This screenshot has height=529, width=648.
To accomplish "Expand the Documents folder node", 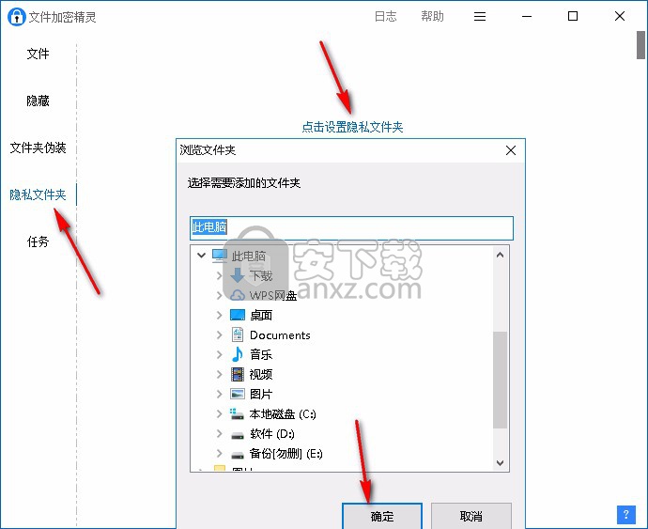I will pyautogui.click(x=220, y=335).
